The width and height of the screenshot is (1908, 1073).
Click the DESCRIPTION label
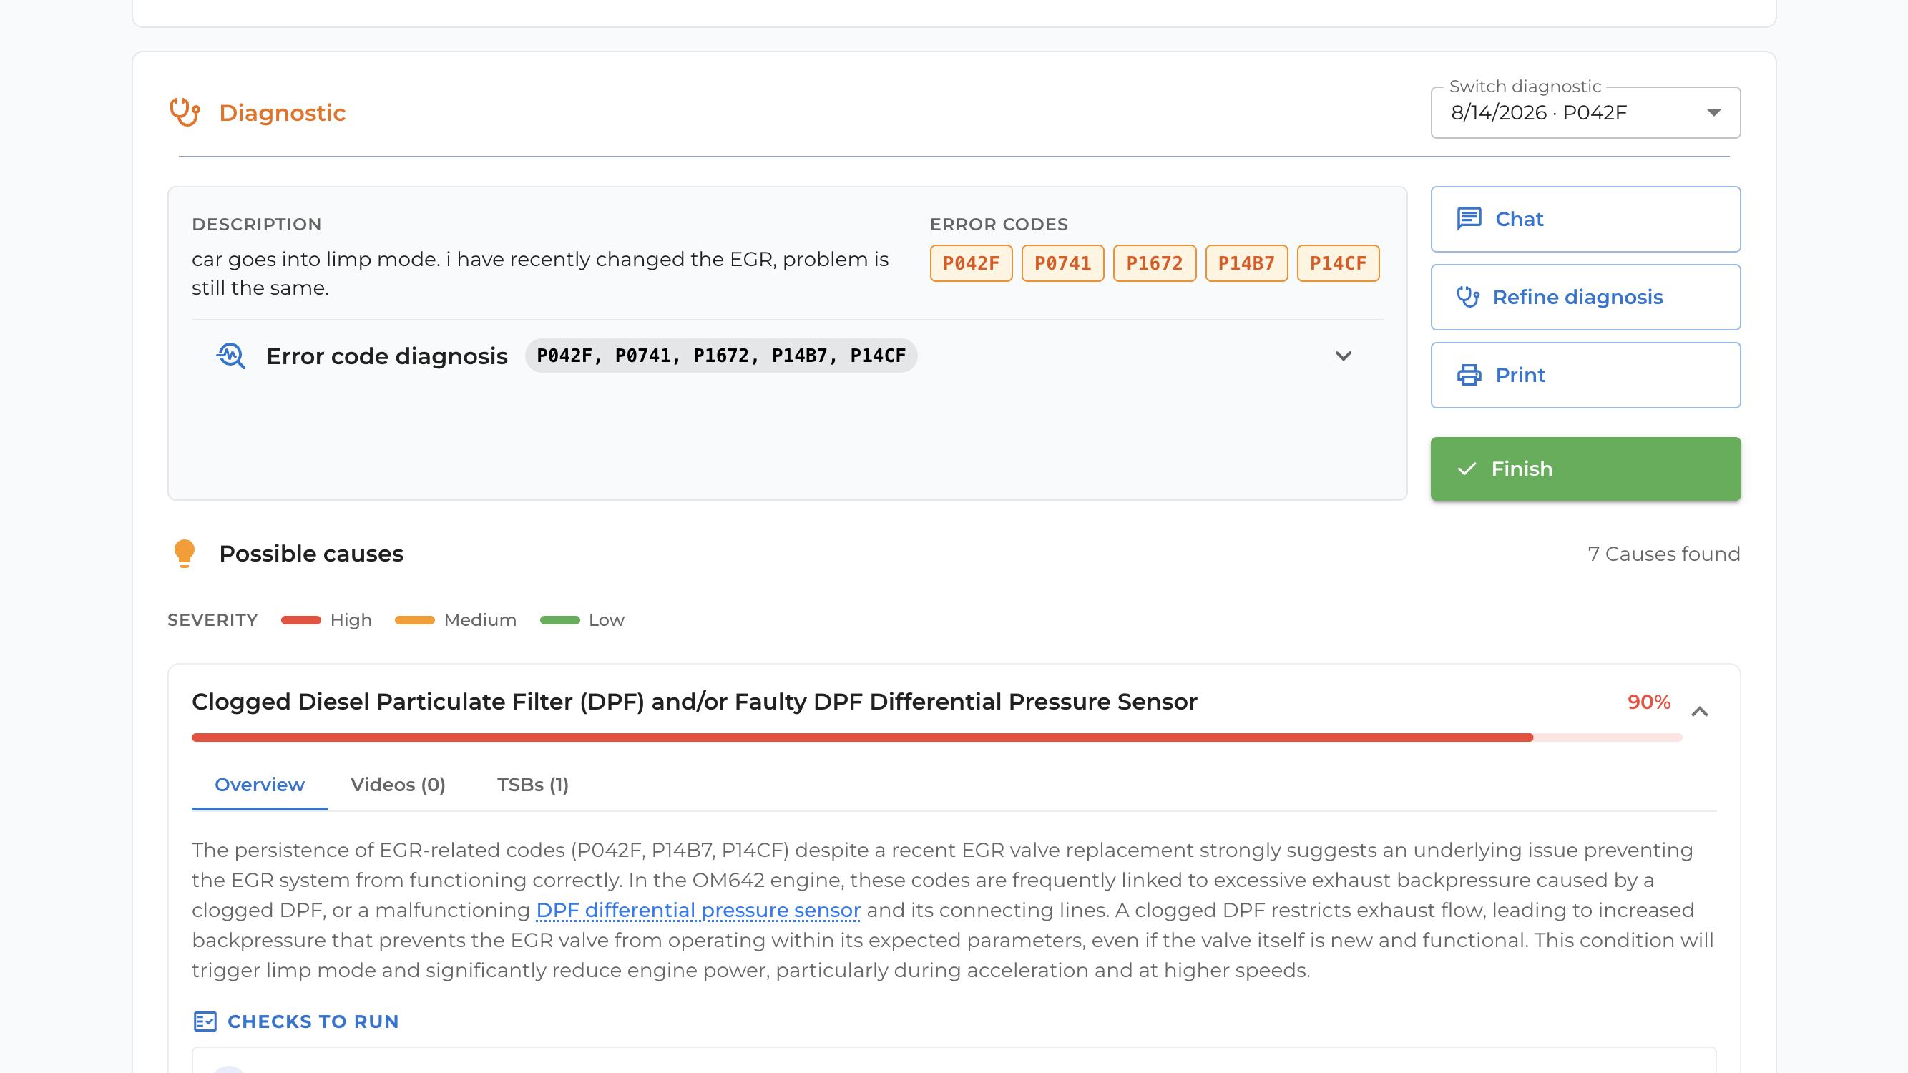(256, 225)
